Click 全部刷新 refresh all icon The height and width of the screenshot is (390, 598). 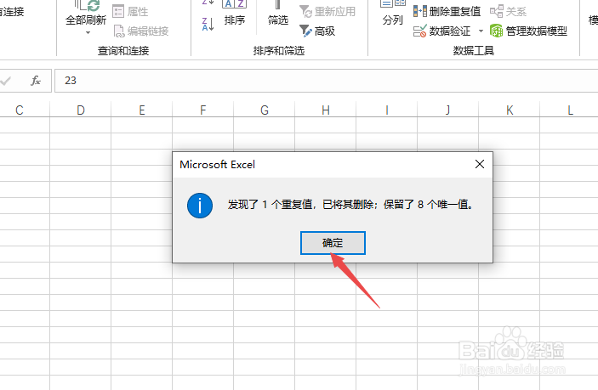[86, 13]
